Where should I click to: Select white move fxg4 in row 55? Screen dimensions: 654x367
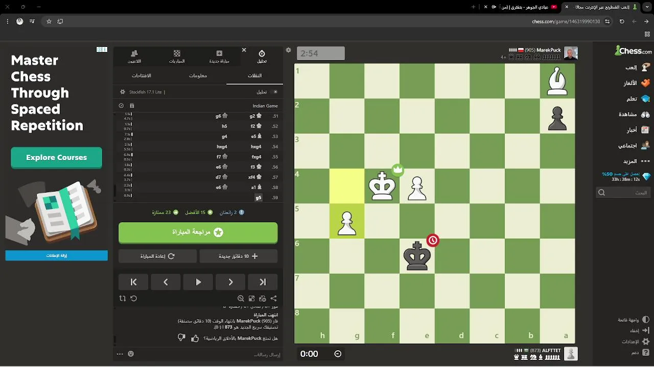(x=256, y=157)
